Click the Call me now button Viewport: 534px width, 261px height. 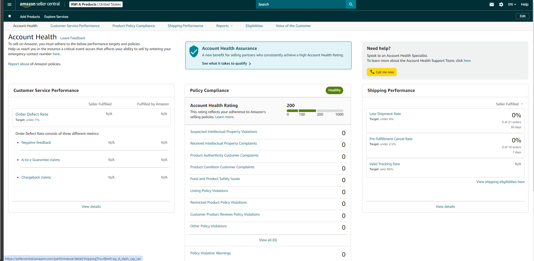(382, 72)
